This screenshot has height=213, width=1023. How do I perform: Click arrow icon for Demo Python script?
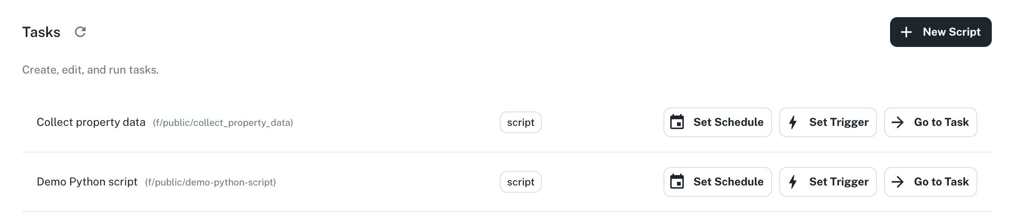coord(898,182)
